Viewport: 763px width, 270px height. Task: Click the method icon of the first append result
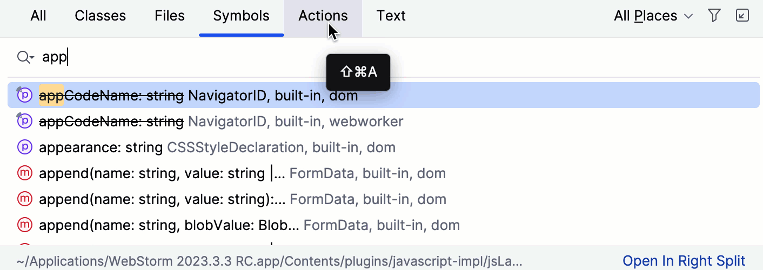point(25,173)
